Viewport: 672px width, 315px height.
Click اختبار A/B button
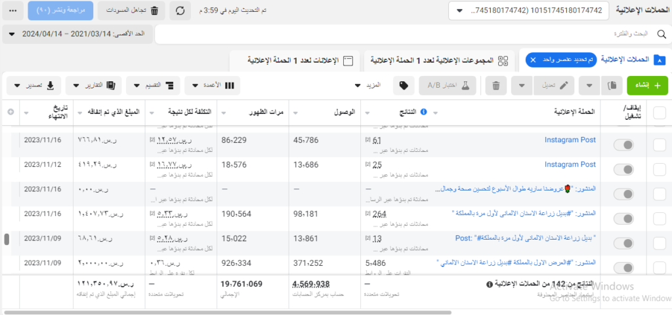[448, 86]
